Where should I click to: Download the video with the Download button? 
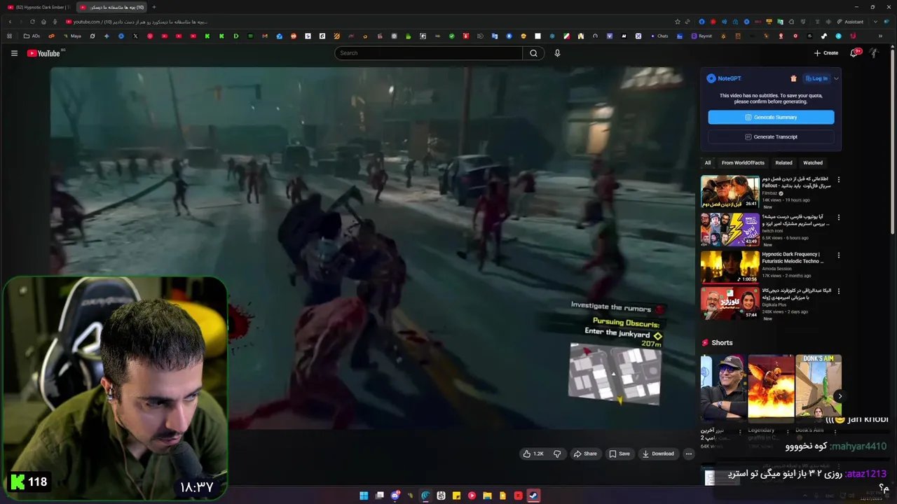click(659, 454)
